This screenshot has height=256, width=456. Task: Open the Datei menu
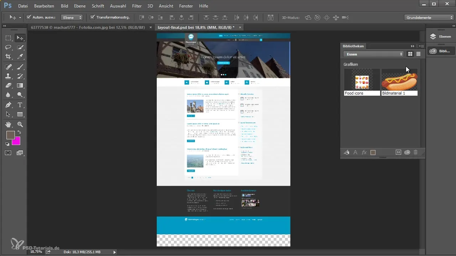pyautogui.click(x=23, y=6)
